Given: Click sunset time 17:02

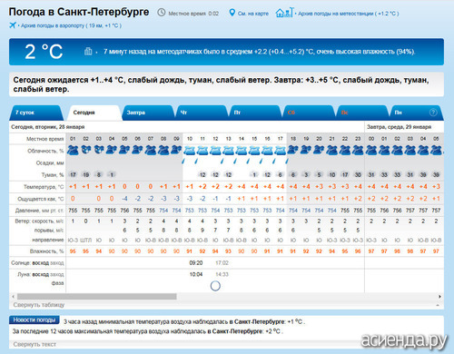Looking at the screenshot, I should click(222, 263).
